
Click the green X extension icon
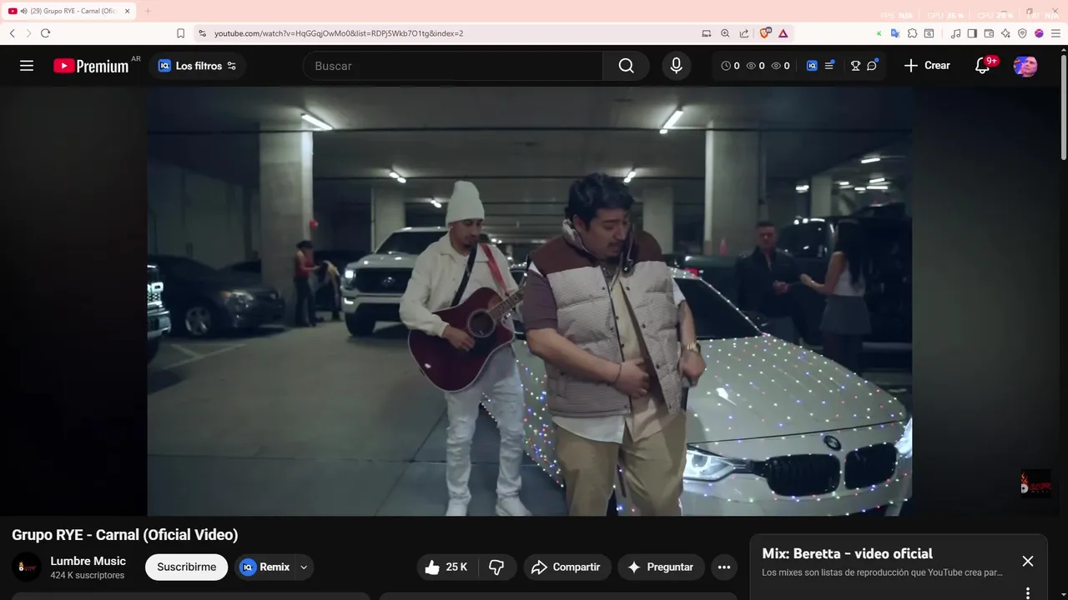click(879, 33)
